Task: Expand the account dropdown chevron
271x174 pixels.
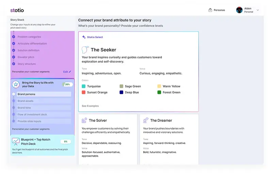Action: coord(258,10)
